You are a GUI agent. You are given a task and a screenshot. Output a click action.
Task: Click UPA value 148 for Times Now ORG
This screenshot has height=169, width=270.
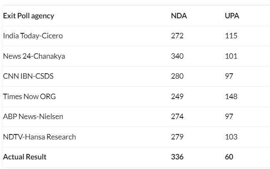point(231,97)
